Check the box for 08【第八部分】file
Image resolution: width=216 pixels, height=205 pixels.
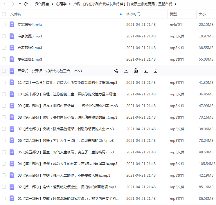(4, 117)
